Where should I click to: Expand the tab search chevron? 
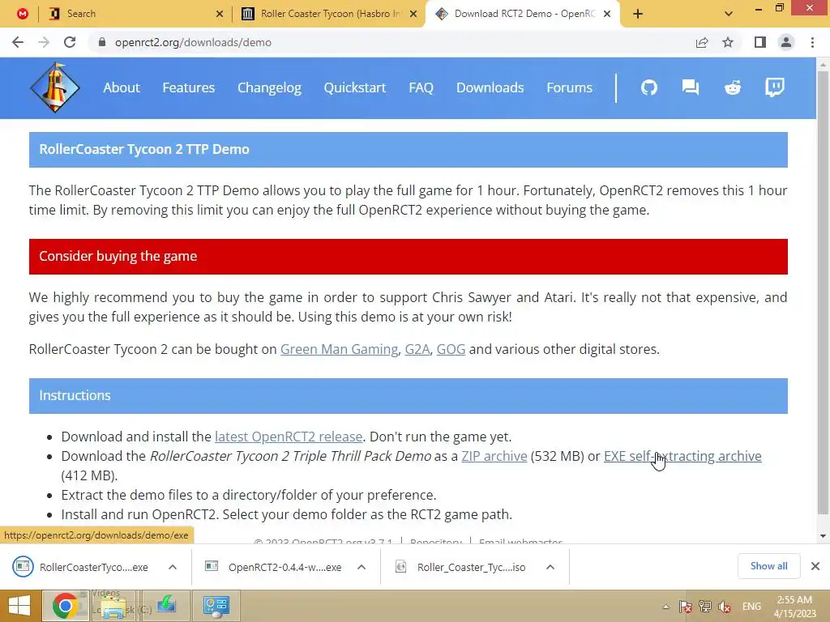point(729,14)
